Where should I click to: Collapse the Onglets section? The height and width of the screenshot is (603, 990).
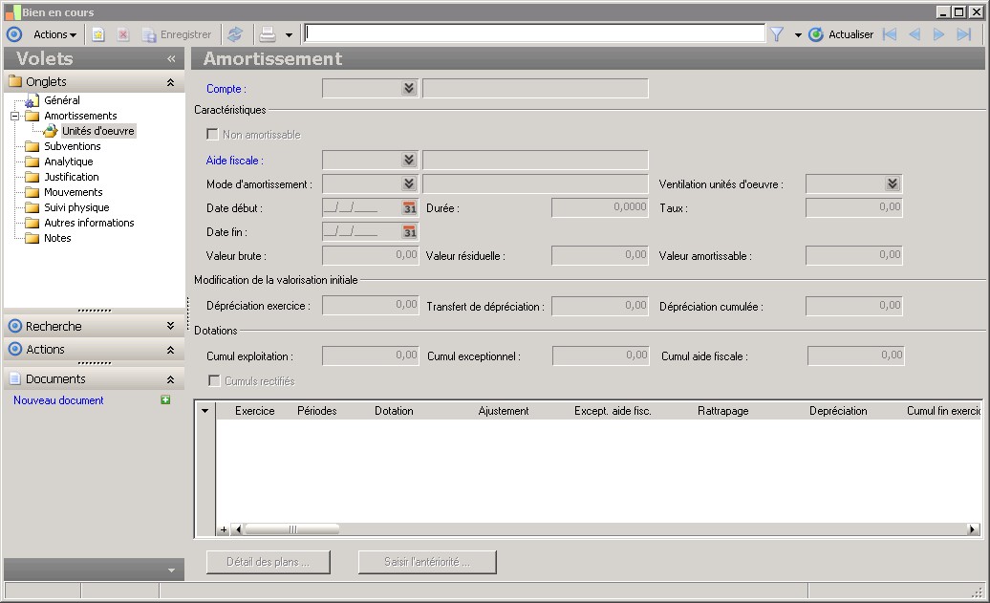[x=170, y=82]
